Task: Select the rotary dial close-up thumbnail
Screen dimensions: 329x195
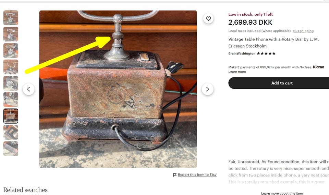Action: [11, 83]
